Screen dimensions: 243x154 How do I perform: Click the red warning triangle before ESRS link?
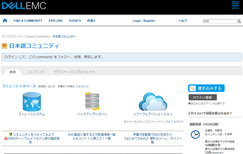tap(5, 138)
